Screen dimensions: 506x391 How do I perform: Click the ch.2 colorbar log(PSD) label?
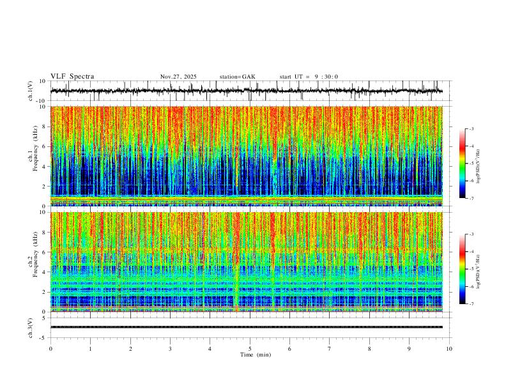coord(479,272)
